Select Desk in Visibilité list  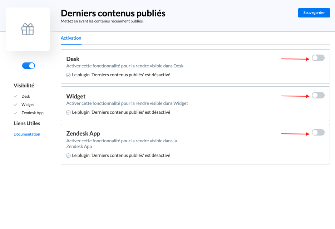coord(26,97)
